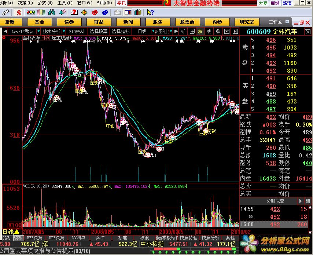Viewport: 313px width, 255px height.
Task: Select the 模板 bottom tab
Action: 18,238
